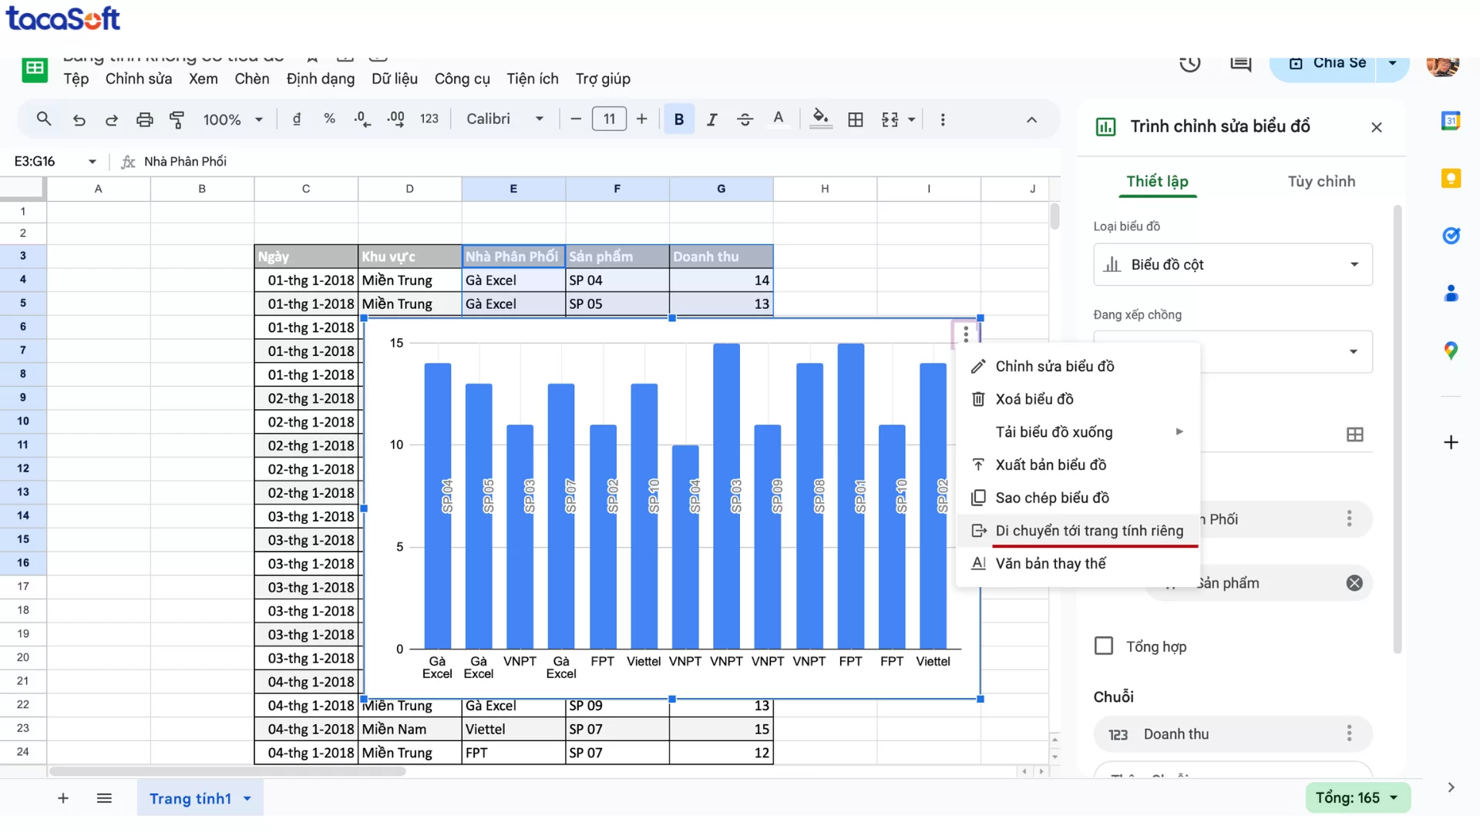Screen dimensions: 1480x832
Task: Toggle bold formatting
Action: (678, 119)
